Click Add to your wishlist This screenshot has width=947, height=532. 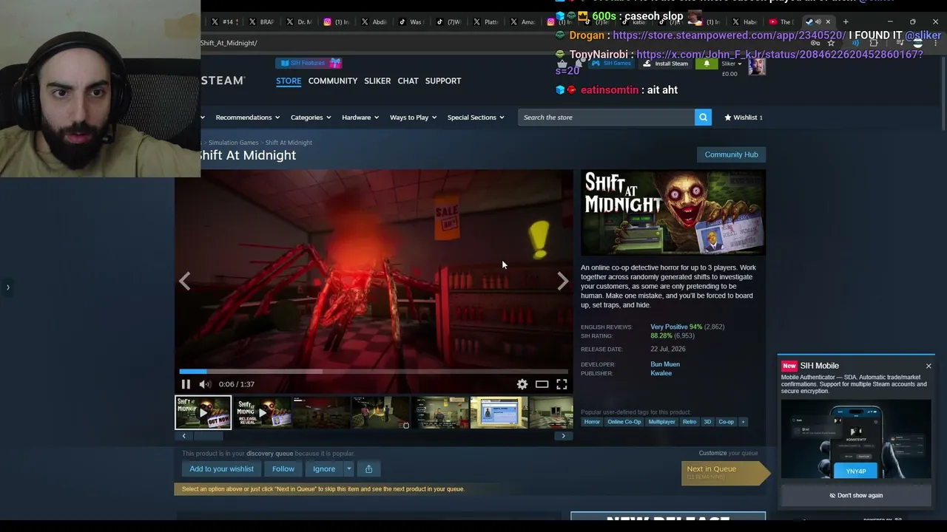coord(221,468)
